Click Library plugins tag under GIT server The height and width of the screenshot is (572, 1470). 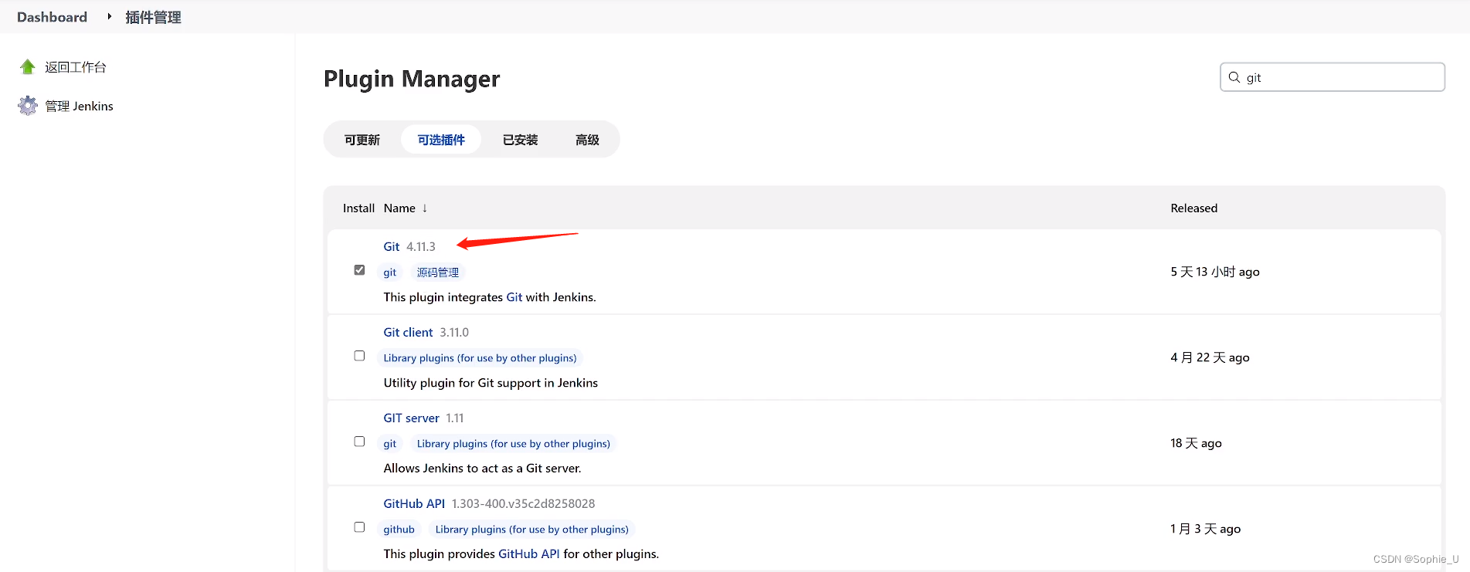click(x=514, y=444)
